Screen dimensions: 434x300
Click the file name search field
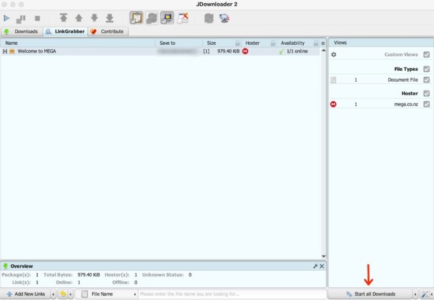point(230,294)
